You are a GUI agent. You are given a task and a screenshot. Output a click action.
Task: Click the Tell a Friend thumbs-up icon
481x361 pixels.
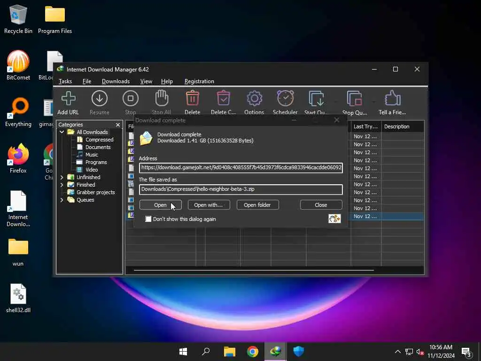[x=392, y=99]
